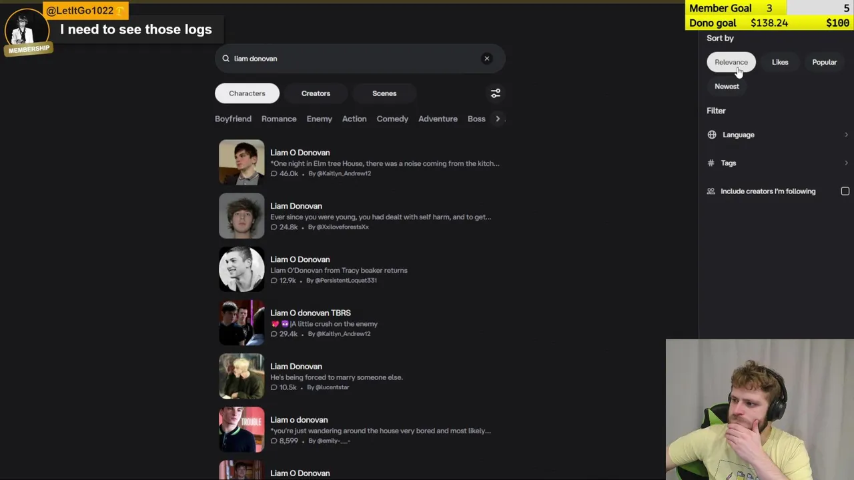The image size is (854, 480).
Task: Click into the liam donovan search box
Action: (x=360, y=59)
